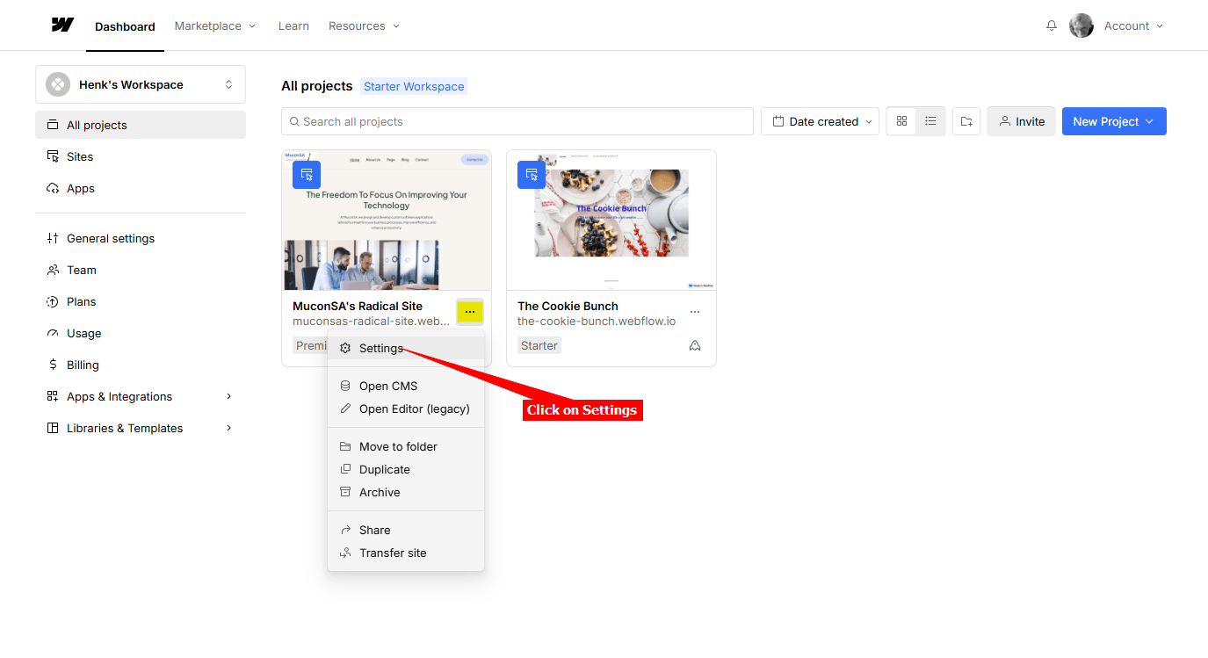1208x658 pixels.
Task: Click the Starter plan tag on Cookie Bunch
Action: [539, 346]
